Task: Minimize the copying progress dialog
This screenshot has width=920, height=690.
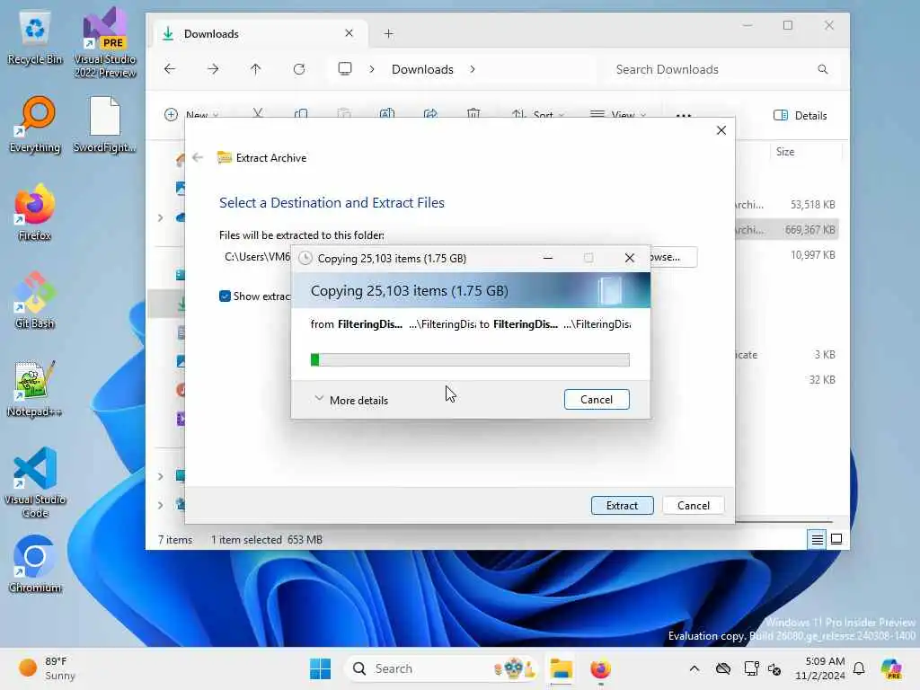Action: tap(548, 258)
